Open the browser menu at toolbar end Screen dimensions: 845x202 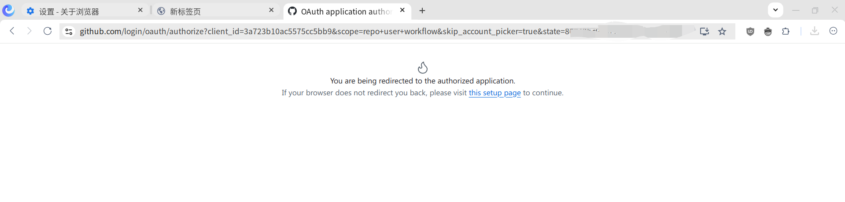pyautogui.click(x=833, y=31)
